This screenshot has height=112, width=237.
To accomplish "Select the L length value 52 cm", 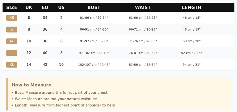I will click(x=191, y=53).
